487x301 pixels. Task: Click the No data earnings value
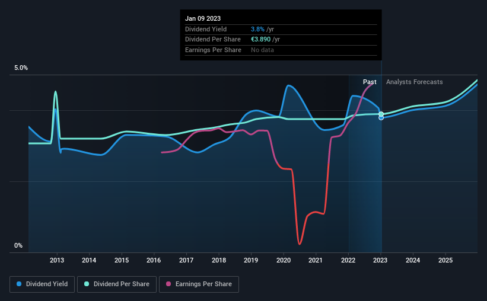262,50
